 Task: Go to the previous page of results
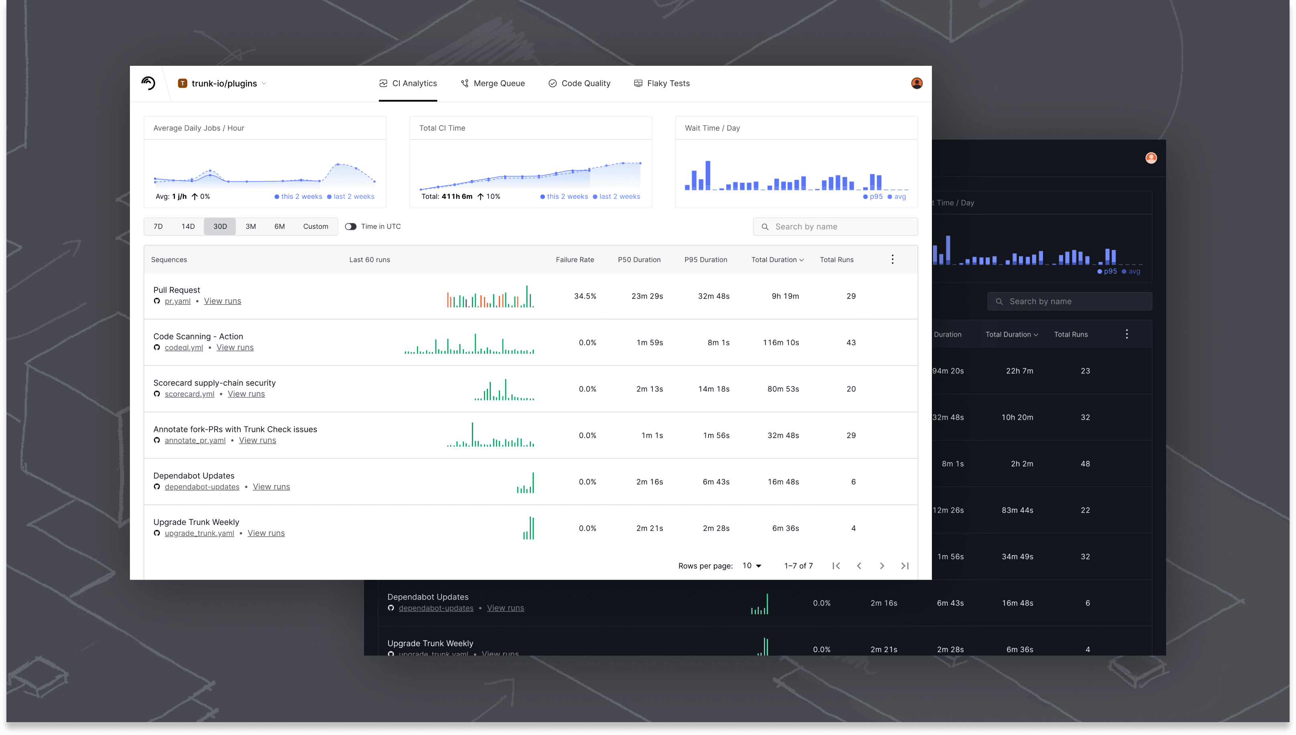[859, 566]
